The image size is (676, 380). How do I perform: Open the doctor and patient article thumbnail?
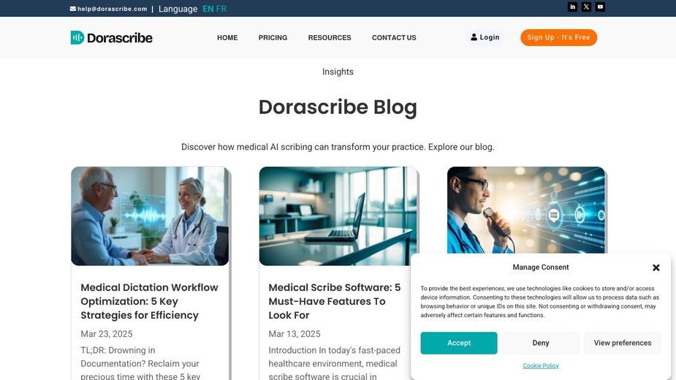tap(150, 216)
